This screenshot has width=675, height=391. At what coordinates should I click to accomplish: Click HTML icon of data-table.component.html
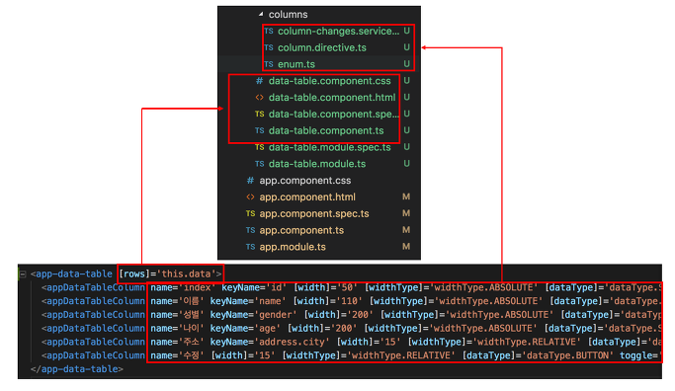tap(259, 98)
